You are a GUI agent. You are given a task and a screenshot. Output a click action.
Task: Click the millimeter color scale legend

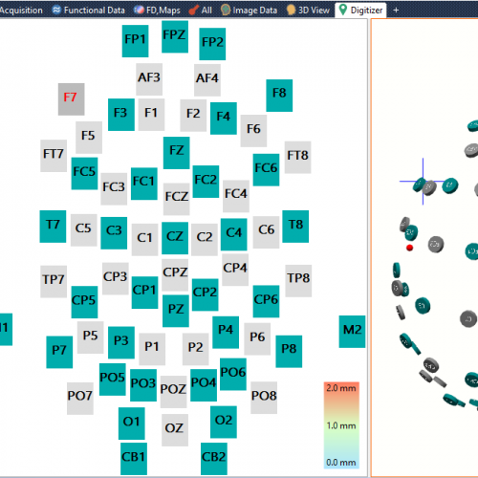341,425
